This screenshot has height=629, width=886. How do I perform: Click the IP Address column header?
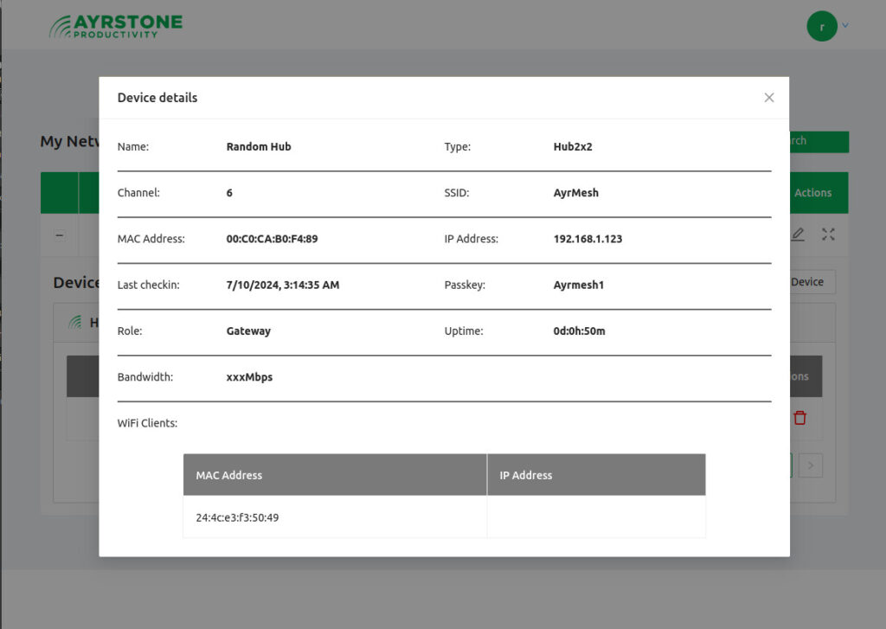526,475
